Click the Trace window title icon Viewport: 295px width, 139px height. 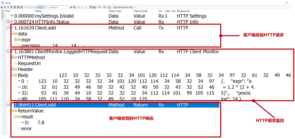click(2, 3)
